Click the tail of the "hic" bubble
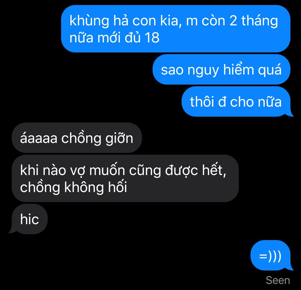This screenshot has width=301, height=290. [x=13, y=231]
